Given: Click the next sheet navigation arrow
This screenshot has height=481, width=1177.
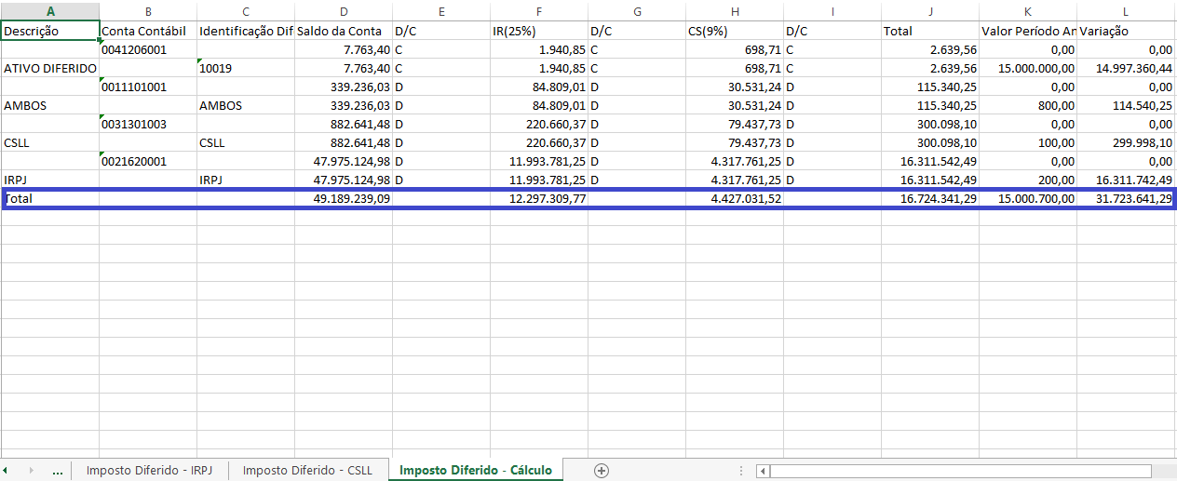Looking at the screenshot, I should tap(31, 471).
